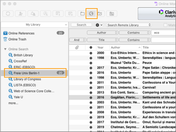Viewport: 176px width, 132px height.
Task: Toggle read dot for Kant und das Schnabe row
Action: 91,103
